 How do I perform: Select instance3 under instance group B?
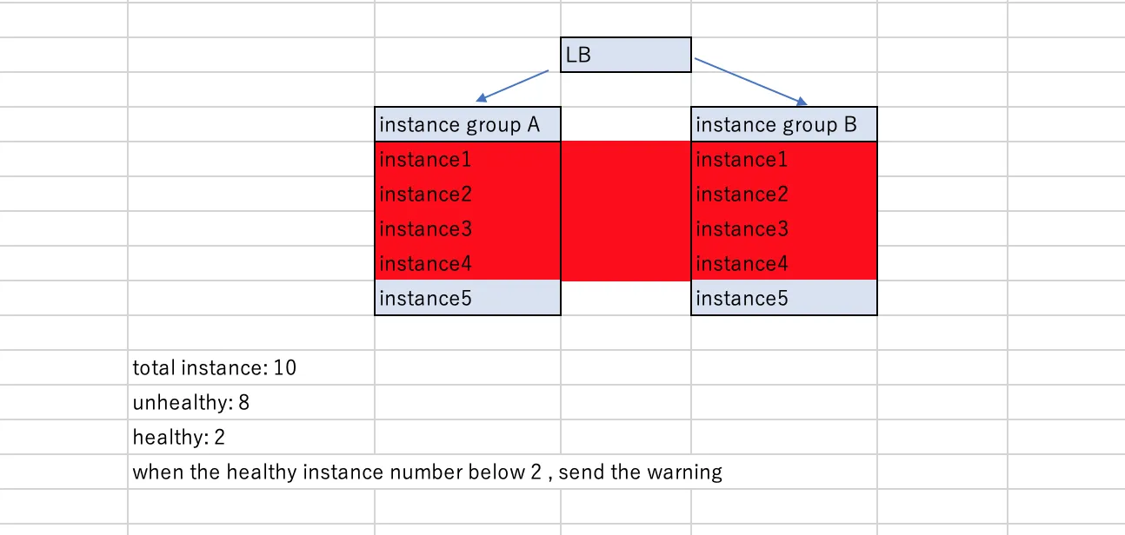point(783,228)
